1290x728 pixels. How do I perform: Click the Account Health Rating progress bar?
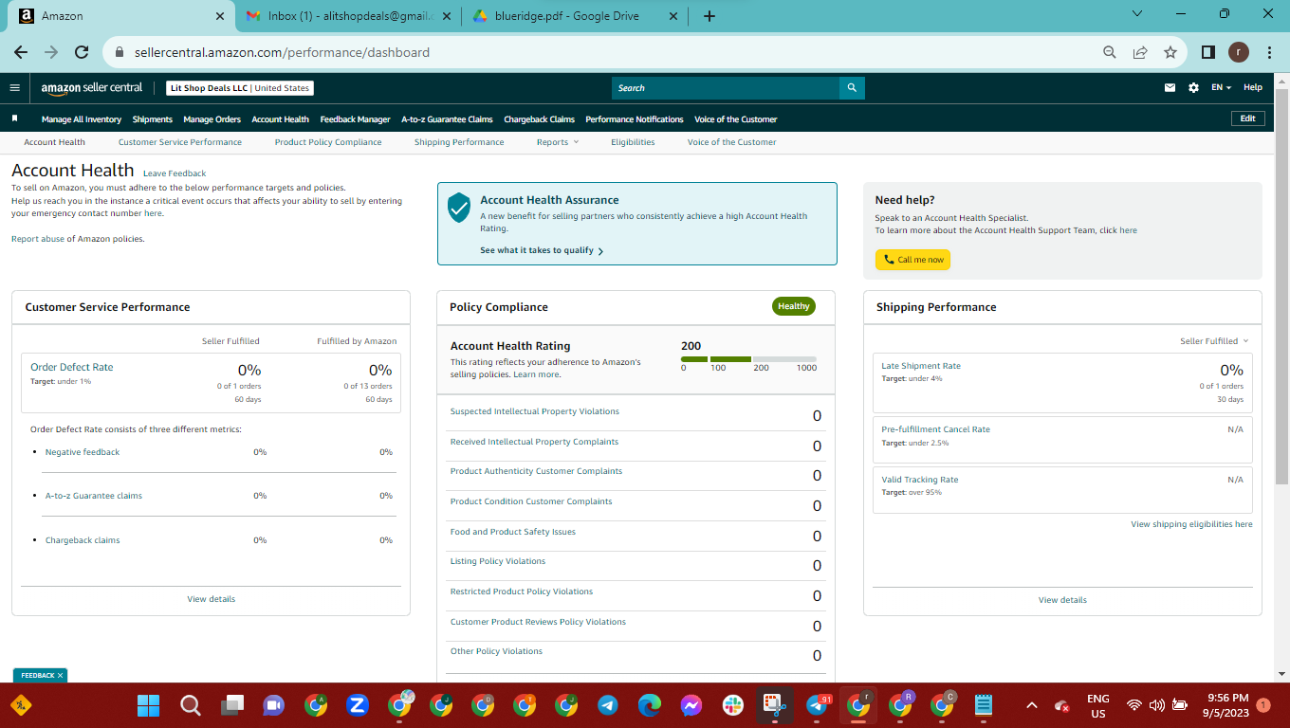[749, 359]
